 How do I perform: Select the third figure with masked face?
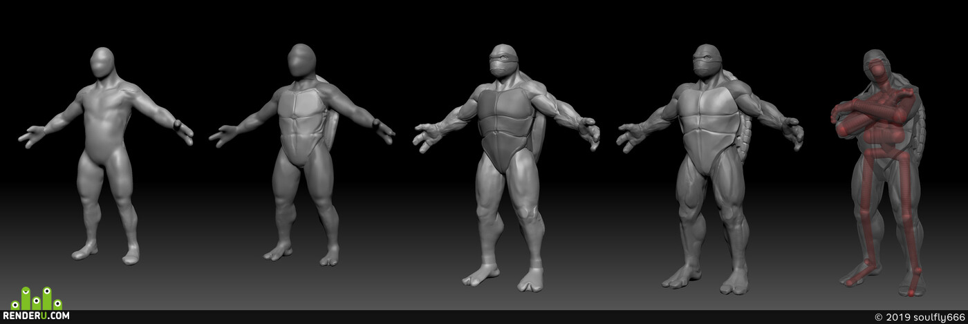(x=506, y=168)
